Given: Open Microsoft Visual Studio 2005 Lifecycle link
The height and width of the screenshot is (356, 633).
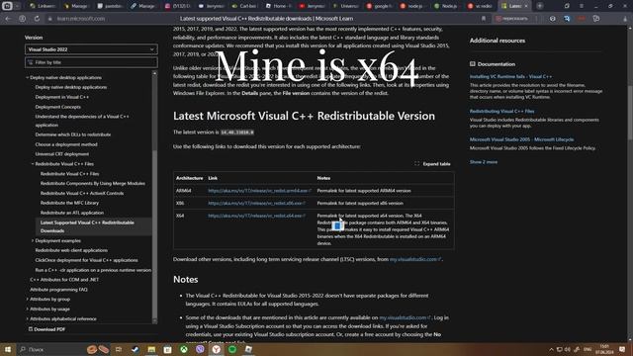Looking at the screenshot, I should 521,139.
